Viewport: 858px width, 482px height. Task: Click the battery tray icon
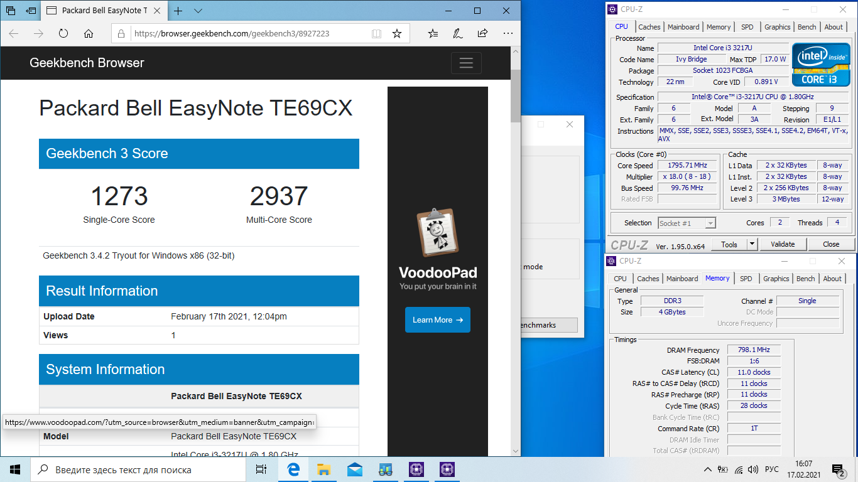tap(723, 469)
